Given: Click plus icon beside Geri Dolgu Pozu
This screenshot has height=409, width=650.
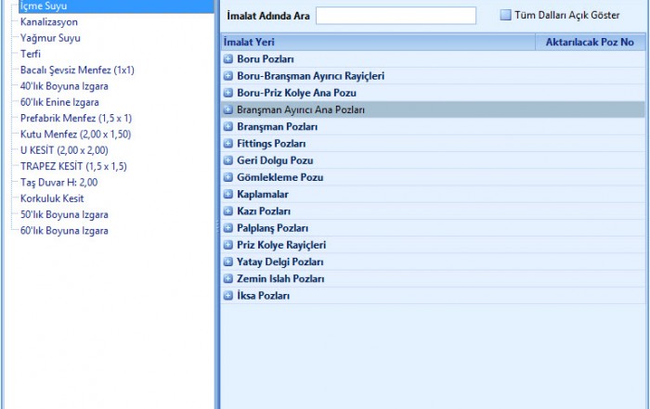Looking at the screenshot, I should 228,160.
